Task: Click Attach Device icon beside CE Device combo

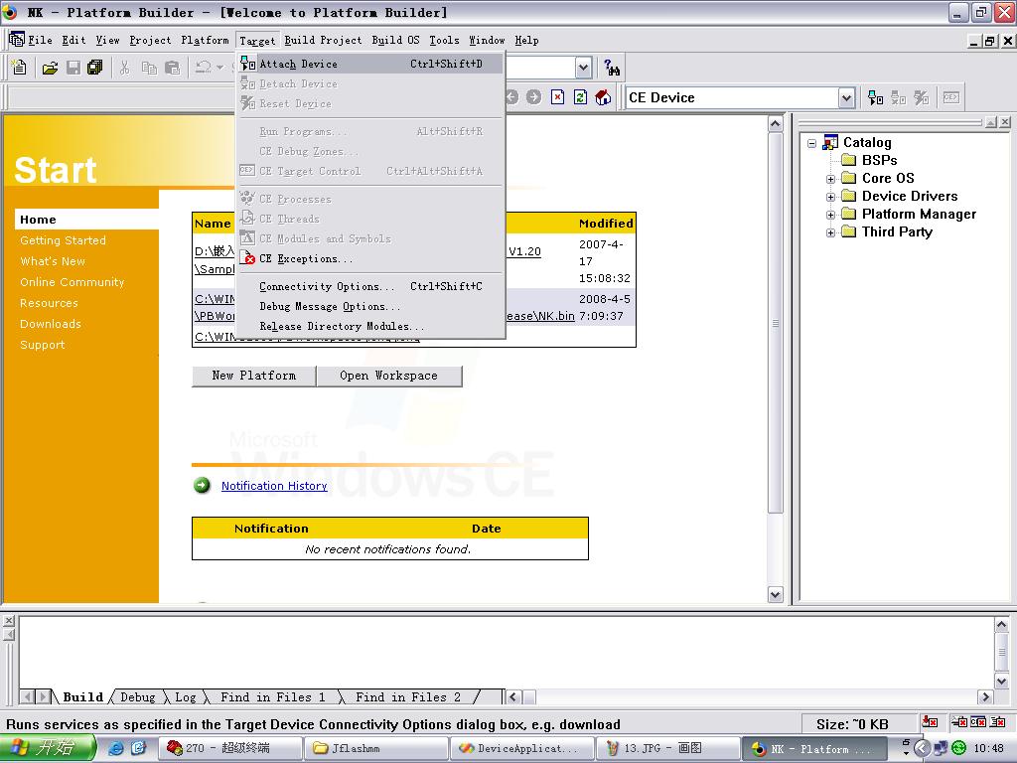Action: [876, 98]
